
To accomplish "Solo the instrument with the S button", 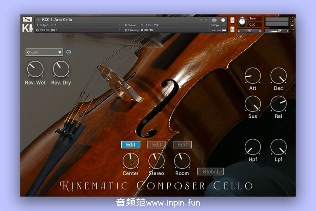I will pyautogui.click(x=232, y=20).
